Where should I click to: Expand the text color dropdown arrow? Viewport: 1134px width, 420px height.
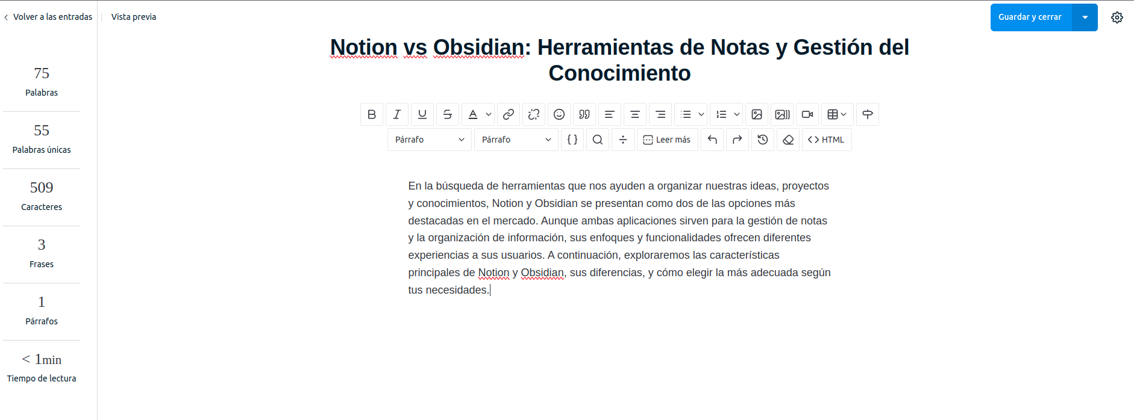coord(489,114)
